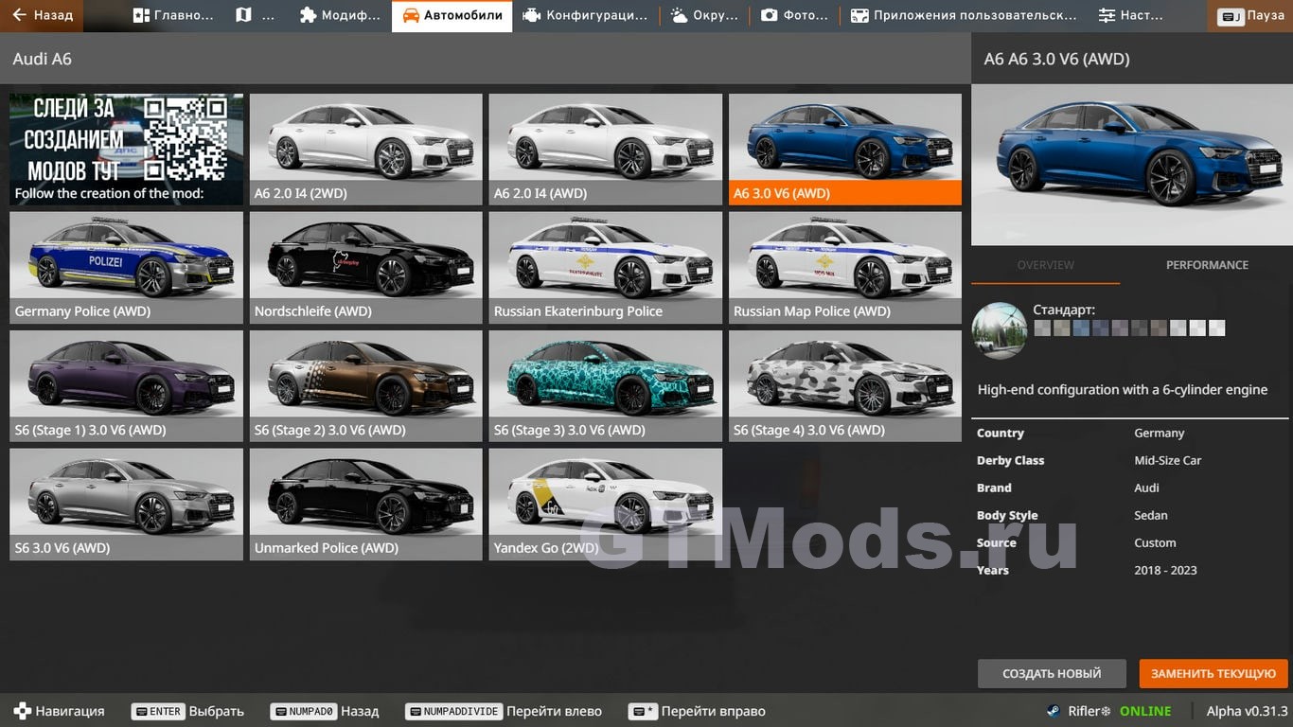Viewport: 1293px width, 727px height.
Task: Switch to the Модиф... mods tab
Action: click(340, 15)
